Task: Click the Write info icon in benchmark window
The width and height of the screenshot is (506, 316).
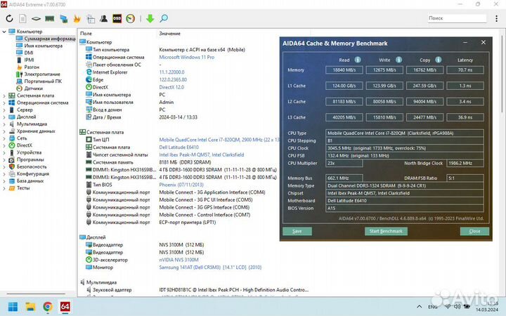Action: 399,60
